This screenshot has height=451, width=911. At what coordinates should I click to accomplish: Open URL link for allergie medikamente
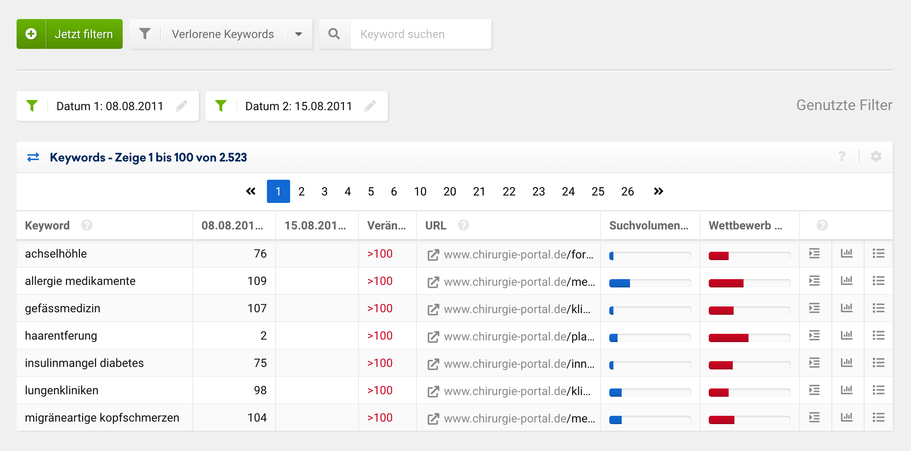pos(519,282)
